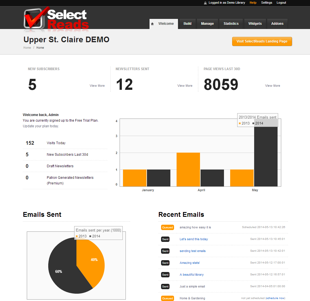Image resolution: width=310 pixels, height=301 pixels.
Task: View more for Page Views Last 30D
Action: (x=272, y=86)
